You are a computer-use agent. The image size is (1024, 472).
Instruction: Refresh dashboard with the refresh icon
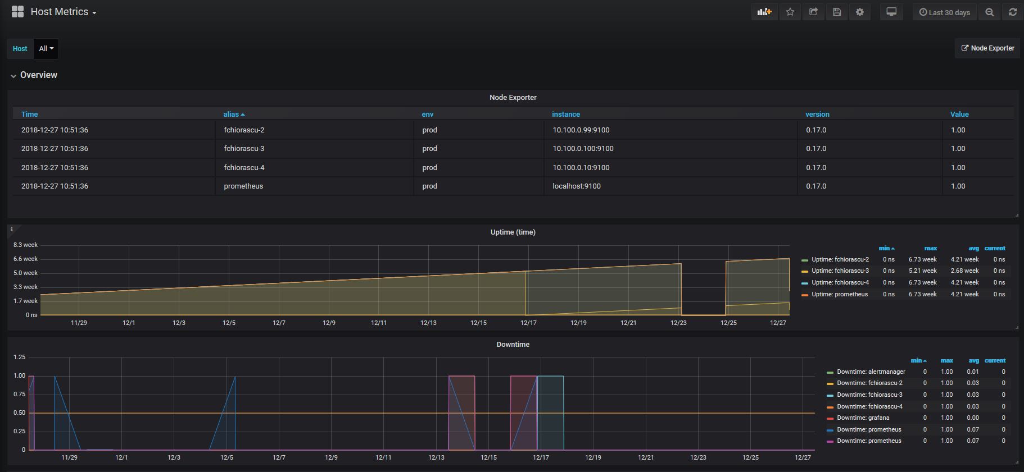(1013, 12)
